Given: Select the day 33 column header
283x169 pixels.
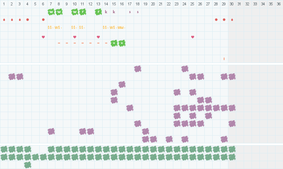Looking at the screenshot, I should (x=255, y=4).
